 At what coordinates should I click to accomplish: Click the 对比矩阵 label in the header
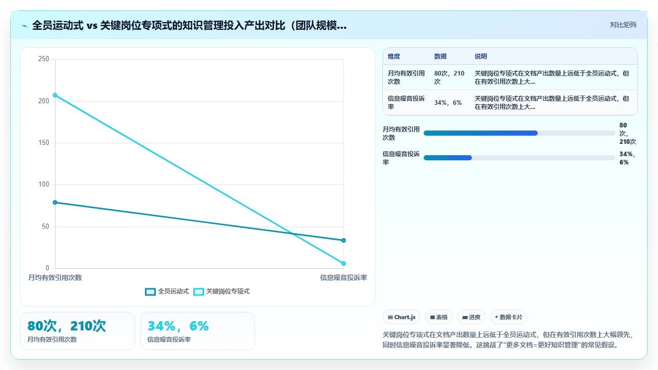[623, 25]
